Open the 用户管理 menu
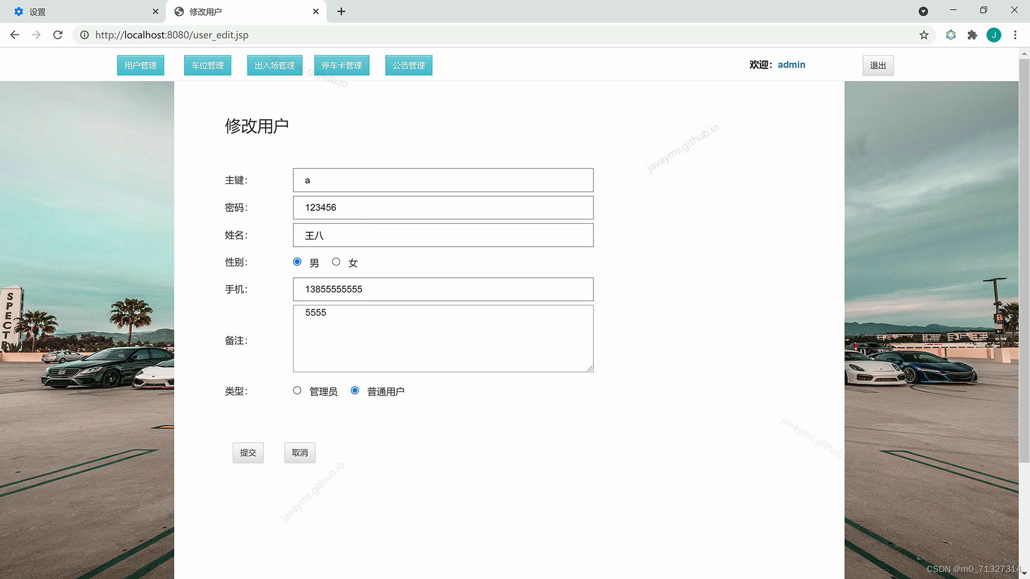1030x579 pixels. coord(141,65)
